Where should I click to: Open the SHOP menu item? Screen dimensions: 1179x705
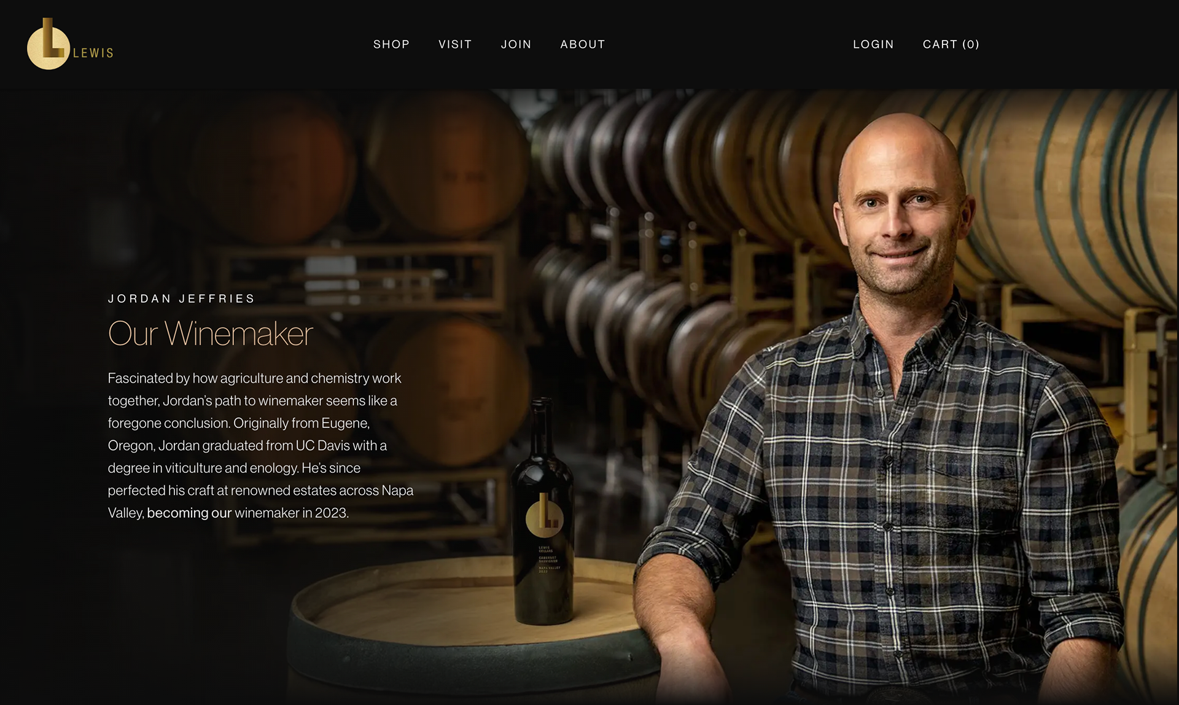click(391, 44)
